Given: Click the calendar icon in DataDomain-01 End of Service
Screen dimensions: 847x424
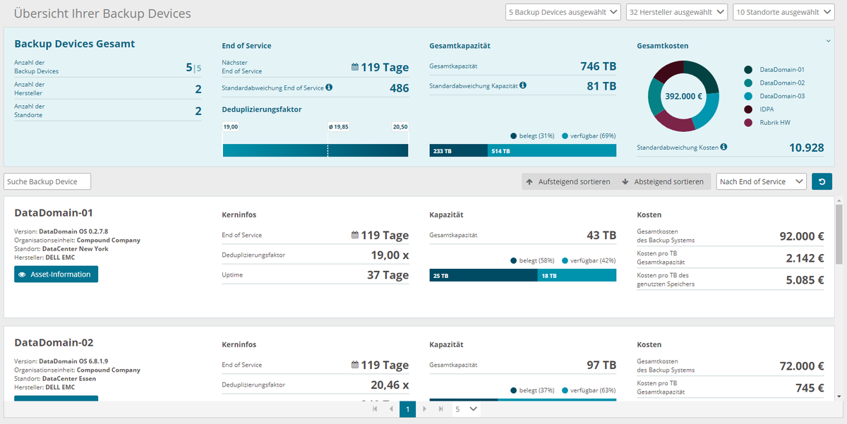Looking at the screenshot, I should point(355,236).
